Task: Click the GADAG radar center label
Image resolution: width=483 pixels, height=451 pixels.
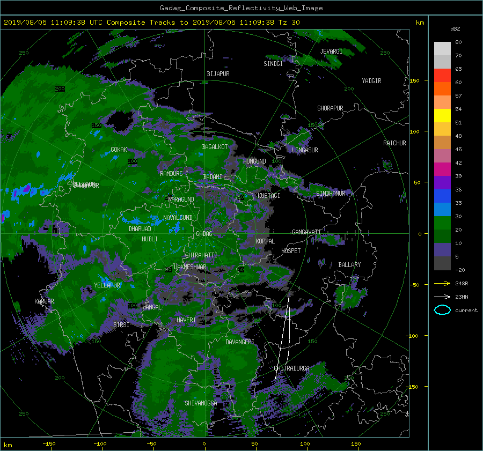Action: click(x=204, y=234)
